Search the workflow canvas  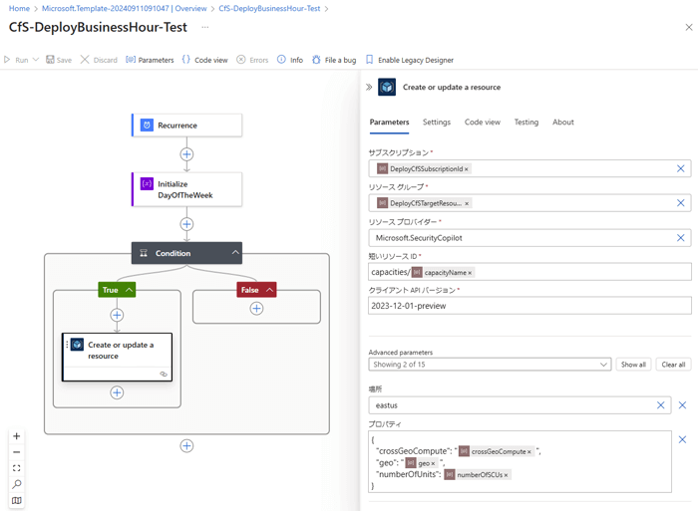pos(17,484)
